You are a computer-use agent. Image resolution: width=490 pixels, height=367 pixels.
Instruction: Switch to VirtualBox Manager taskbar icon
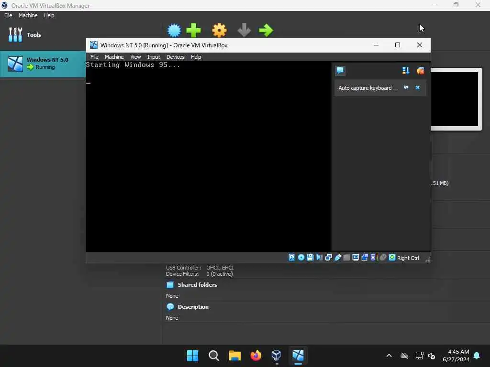click(x=277, y=356)
